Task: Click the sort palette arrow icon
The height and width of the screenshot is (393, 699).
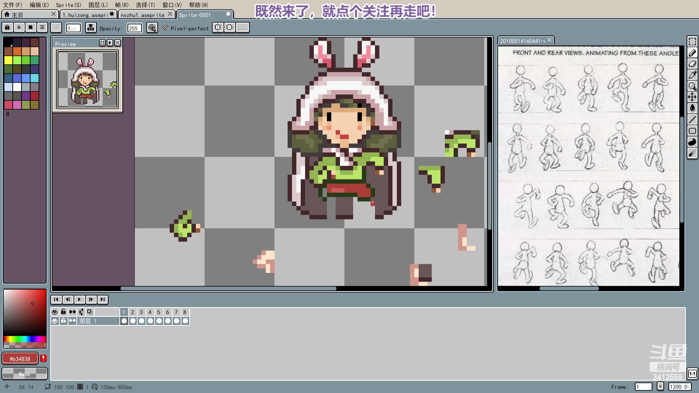Action: (x=19, y=27)
